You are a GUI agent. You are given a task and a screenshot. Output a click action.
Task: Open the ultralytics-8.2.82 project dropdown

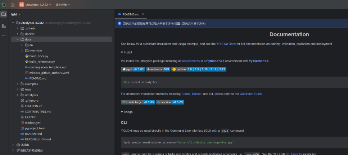38,5
